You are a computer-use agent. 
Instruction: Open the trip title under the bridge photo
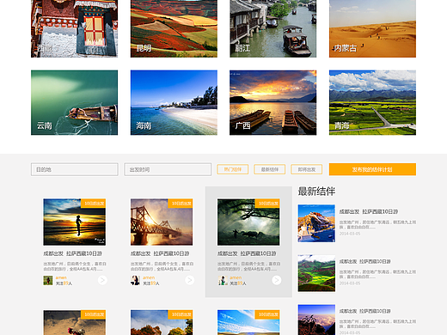point(160,253)
